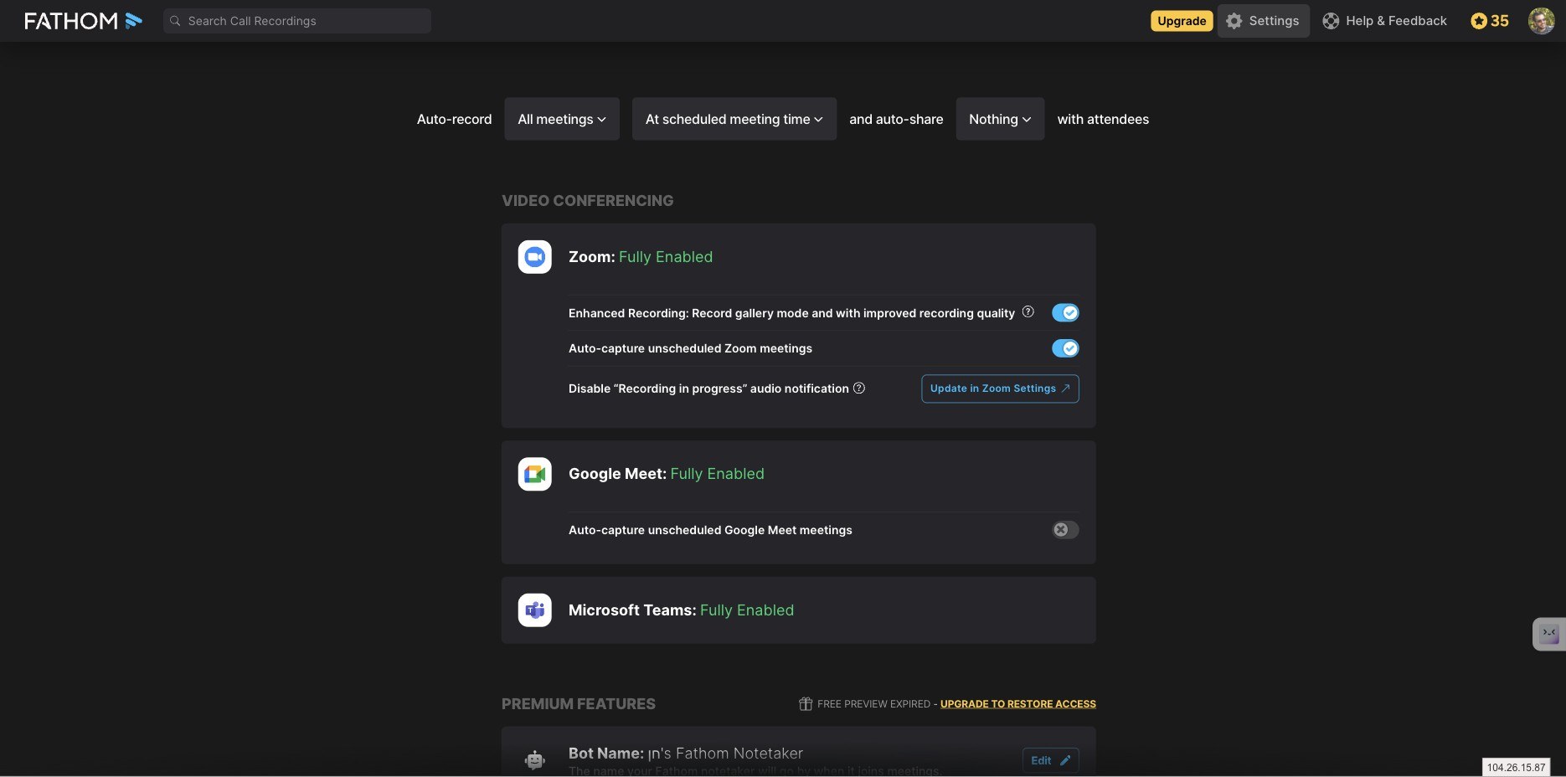Open Settings in top bar

1263,21
